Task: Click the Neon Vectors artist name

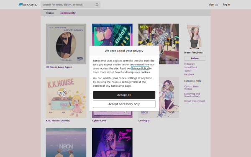Action: (x=193, y=52)
